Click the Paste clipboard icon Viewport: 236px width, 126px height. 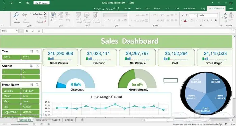[x=231, y=16]
